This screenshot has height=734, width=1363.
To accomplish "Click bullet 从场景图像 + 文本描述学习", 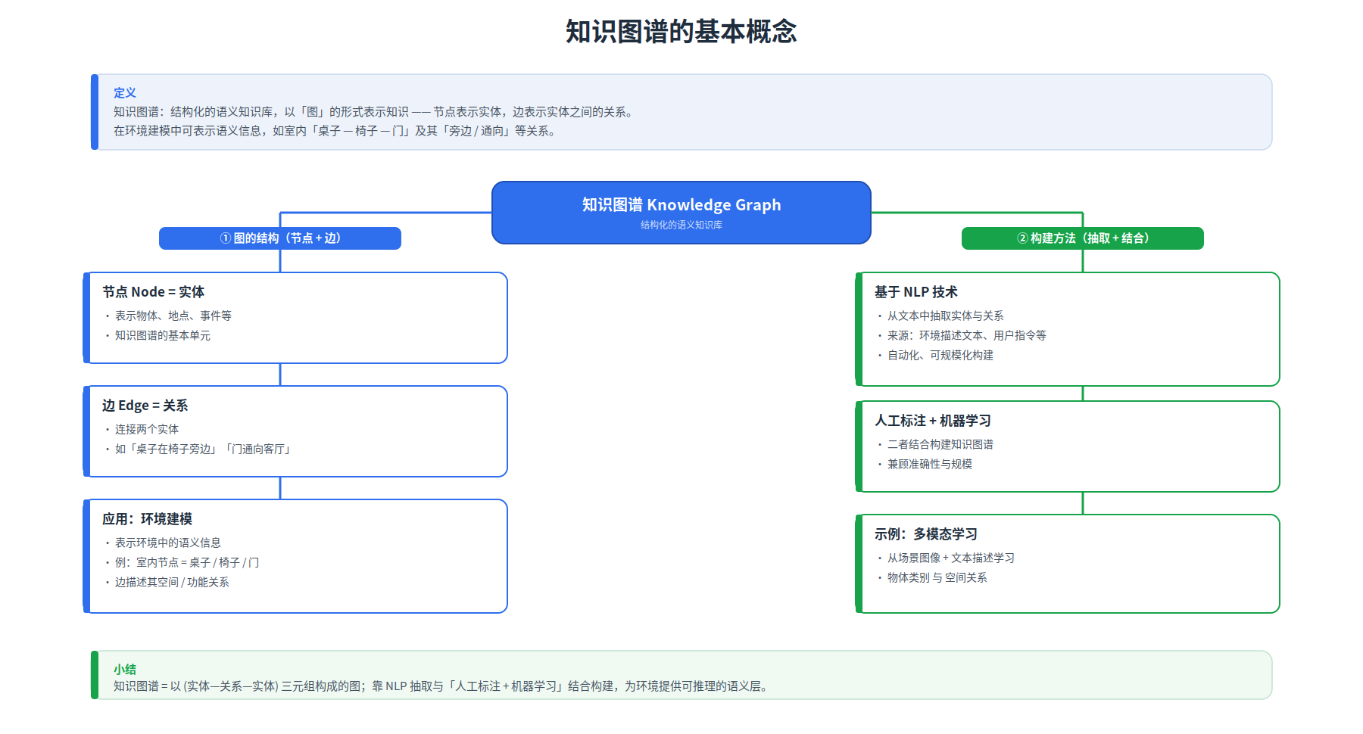I will coord(951,558).
